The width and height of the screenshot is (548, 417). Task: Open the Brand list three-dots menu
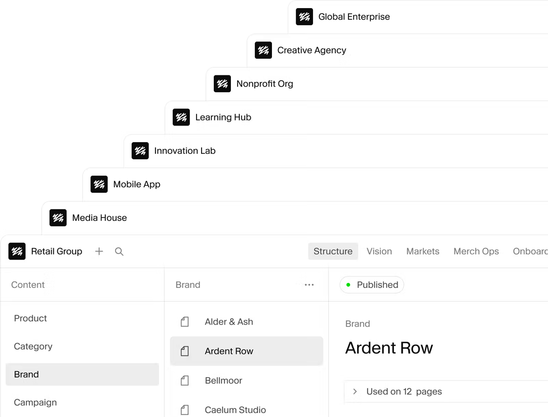coord(309,285)
